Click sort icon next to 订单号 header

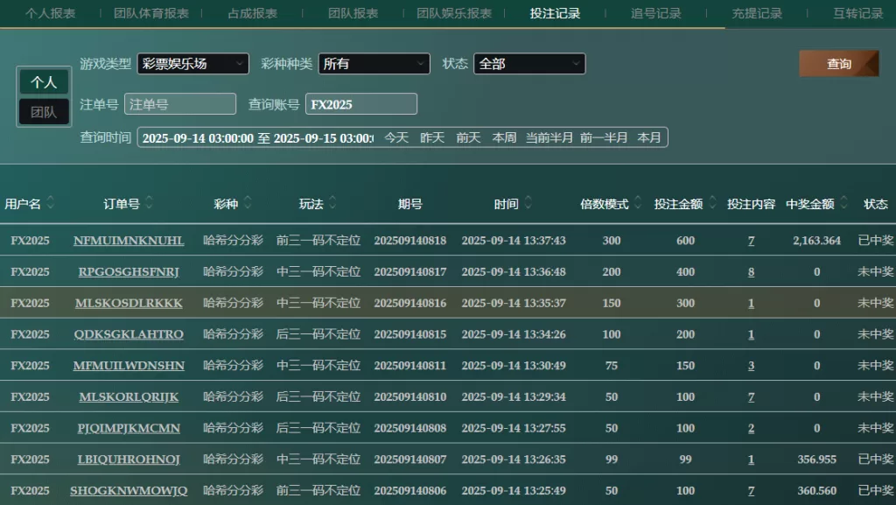click(x=150, y=203)
